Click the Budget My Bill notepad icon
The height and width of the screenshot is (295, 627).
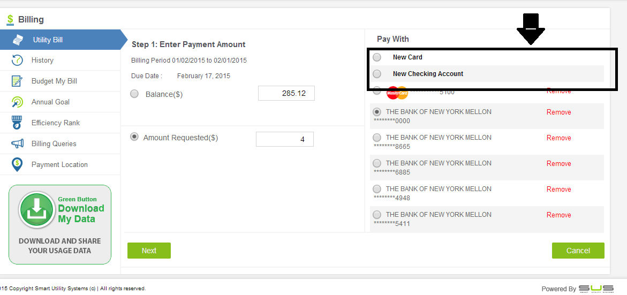(x=17, y=81)
